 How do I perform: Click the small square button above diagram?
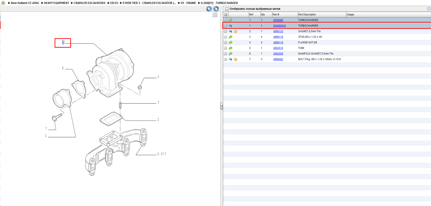[215, 15]
